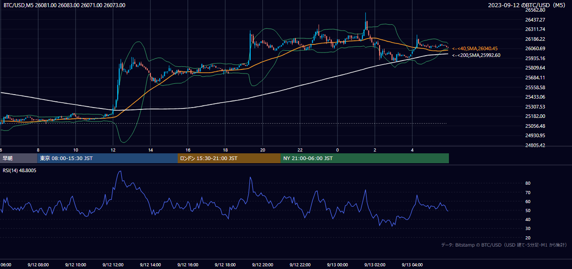Viewport: 572px width, 269px height.
Task: Click hour label 0 under the price chart
Action: click(x=337, y=150)
